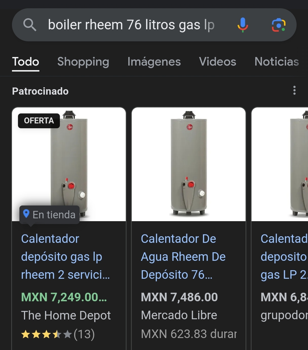
Task: Click the Mercado Libre boiler product image
Action: [189, 164]
